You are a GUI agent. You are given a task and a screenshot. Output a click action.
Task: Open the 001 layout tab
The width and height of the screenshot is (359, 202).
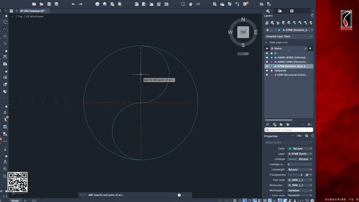point(34,200)
